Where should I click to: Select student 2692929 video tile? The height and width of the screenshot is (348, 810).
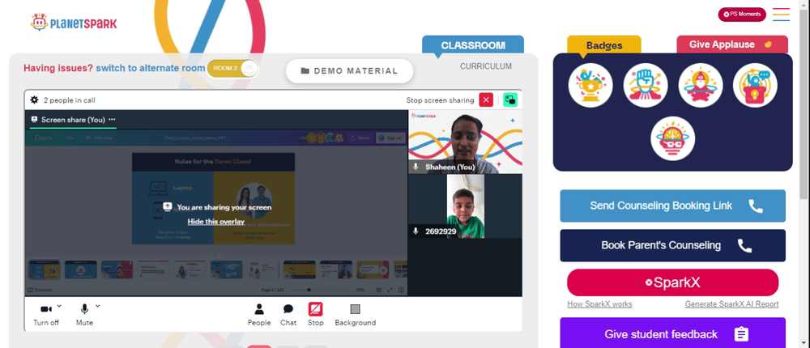coord(465,206)
